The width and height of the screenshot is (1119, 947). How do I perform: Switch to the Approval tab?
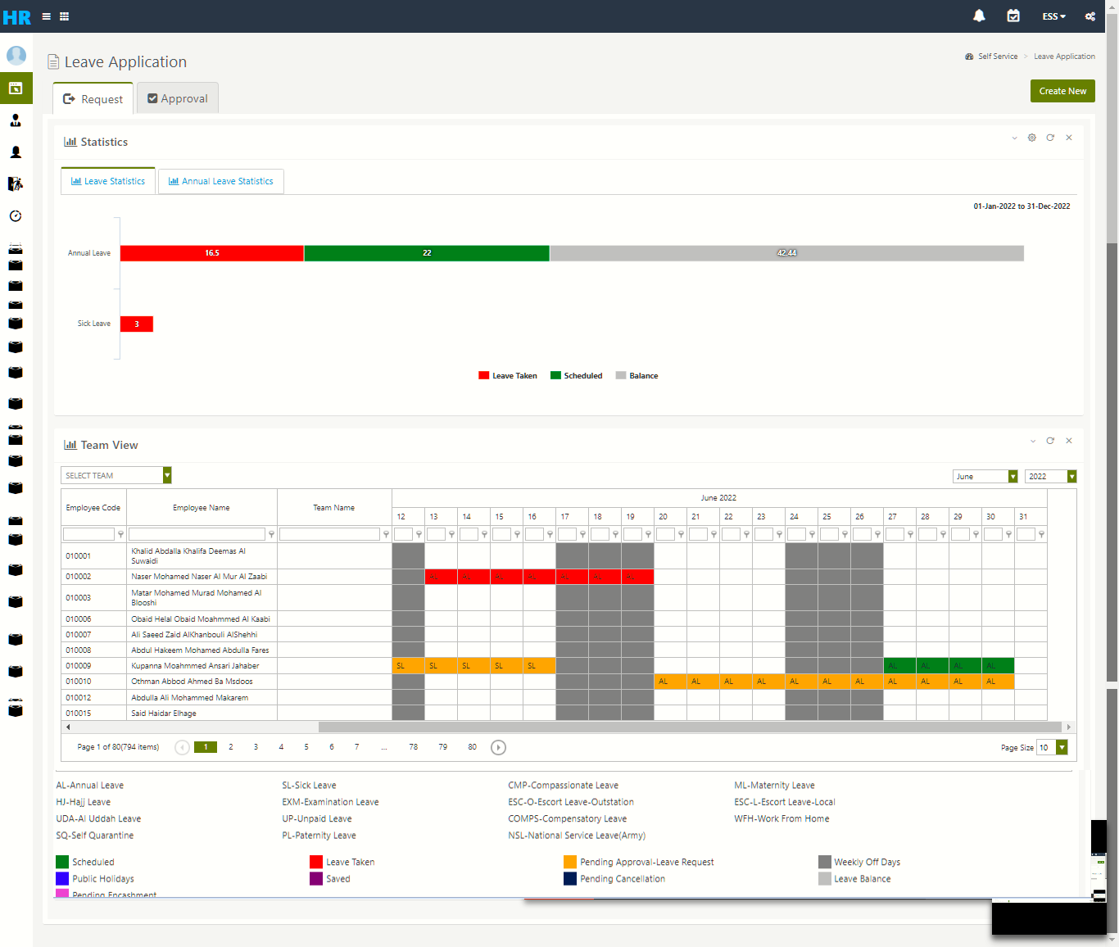tap(177, 97)
